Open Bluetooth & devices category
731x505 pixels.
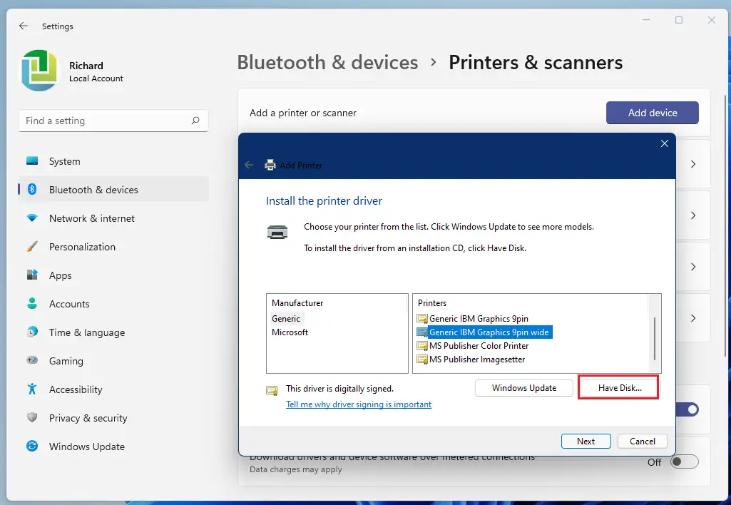pos(113,190)
